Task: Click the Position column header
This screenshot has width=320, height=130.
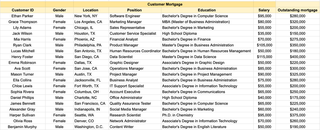Action: coord(135,10)
